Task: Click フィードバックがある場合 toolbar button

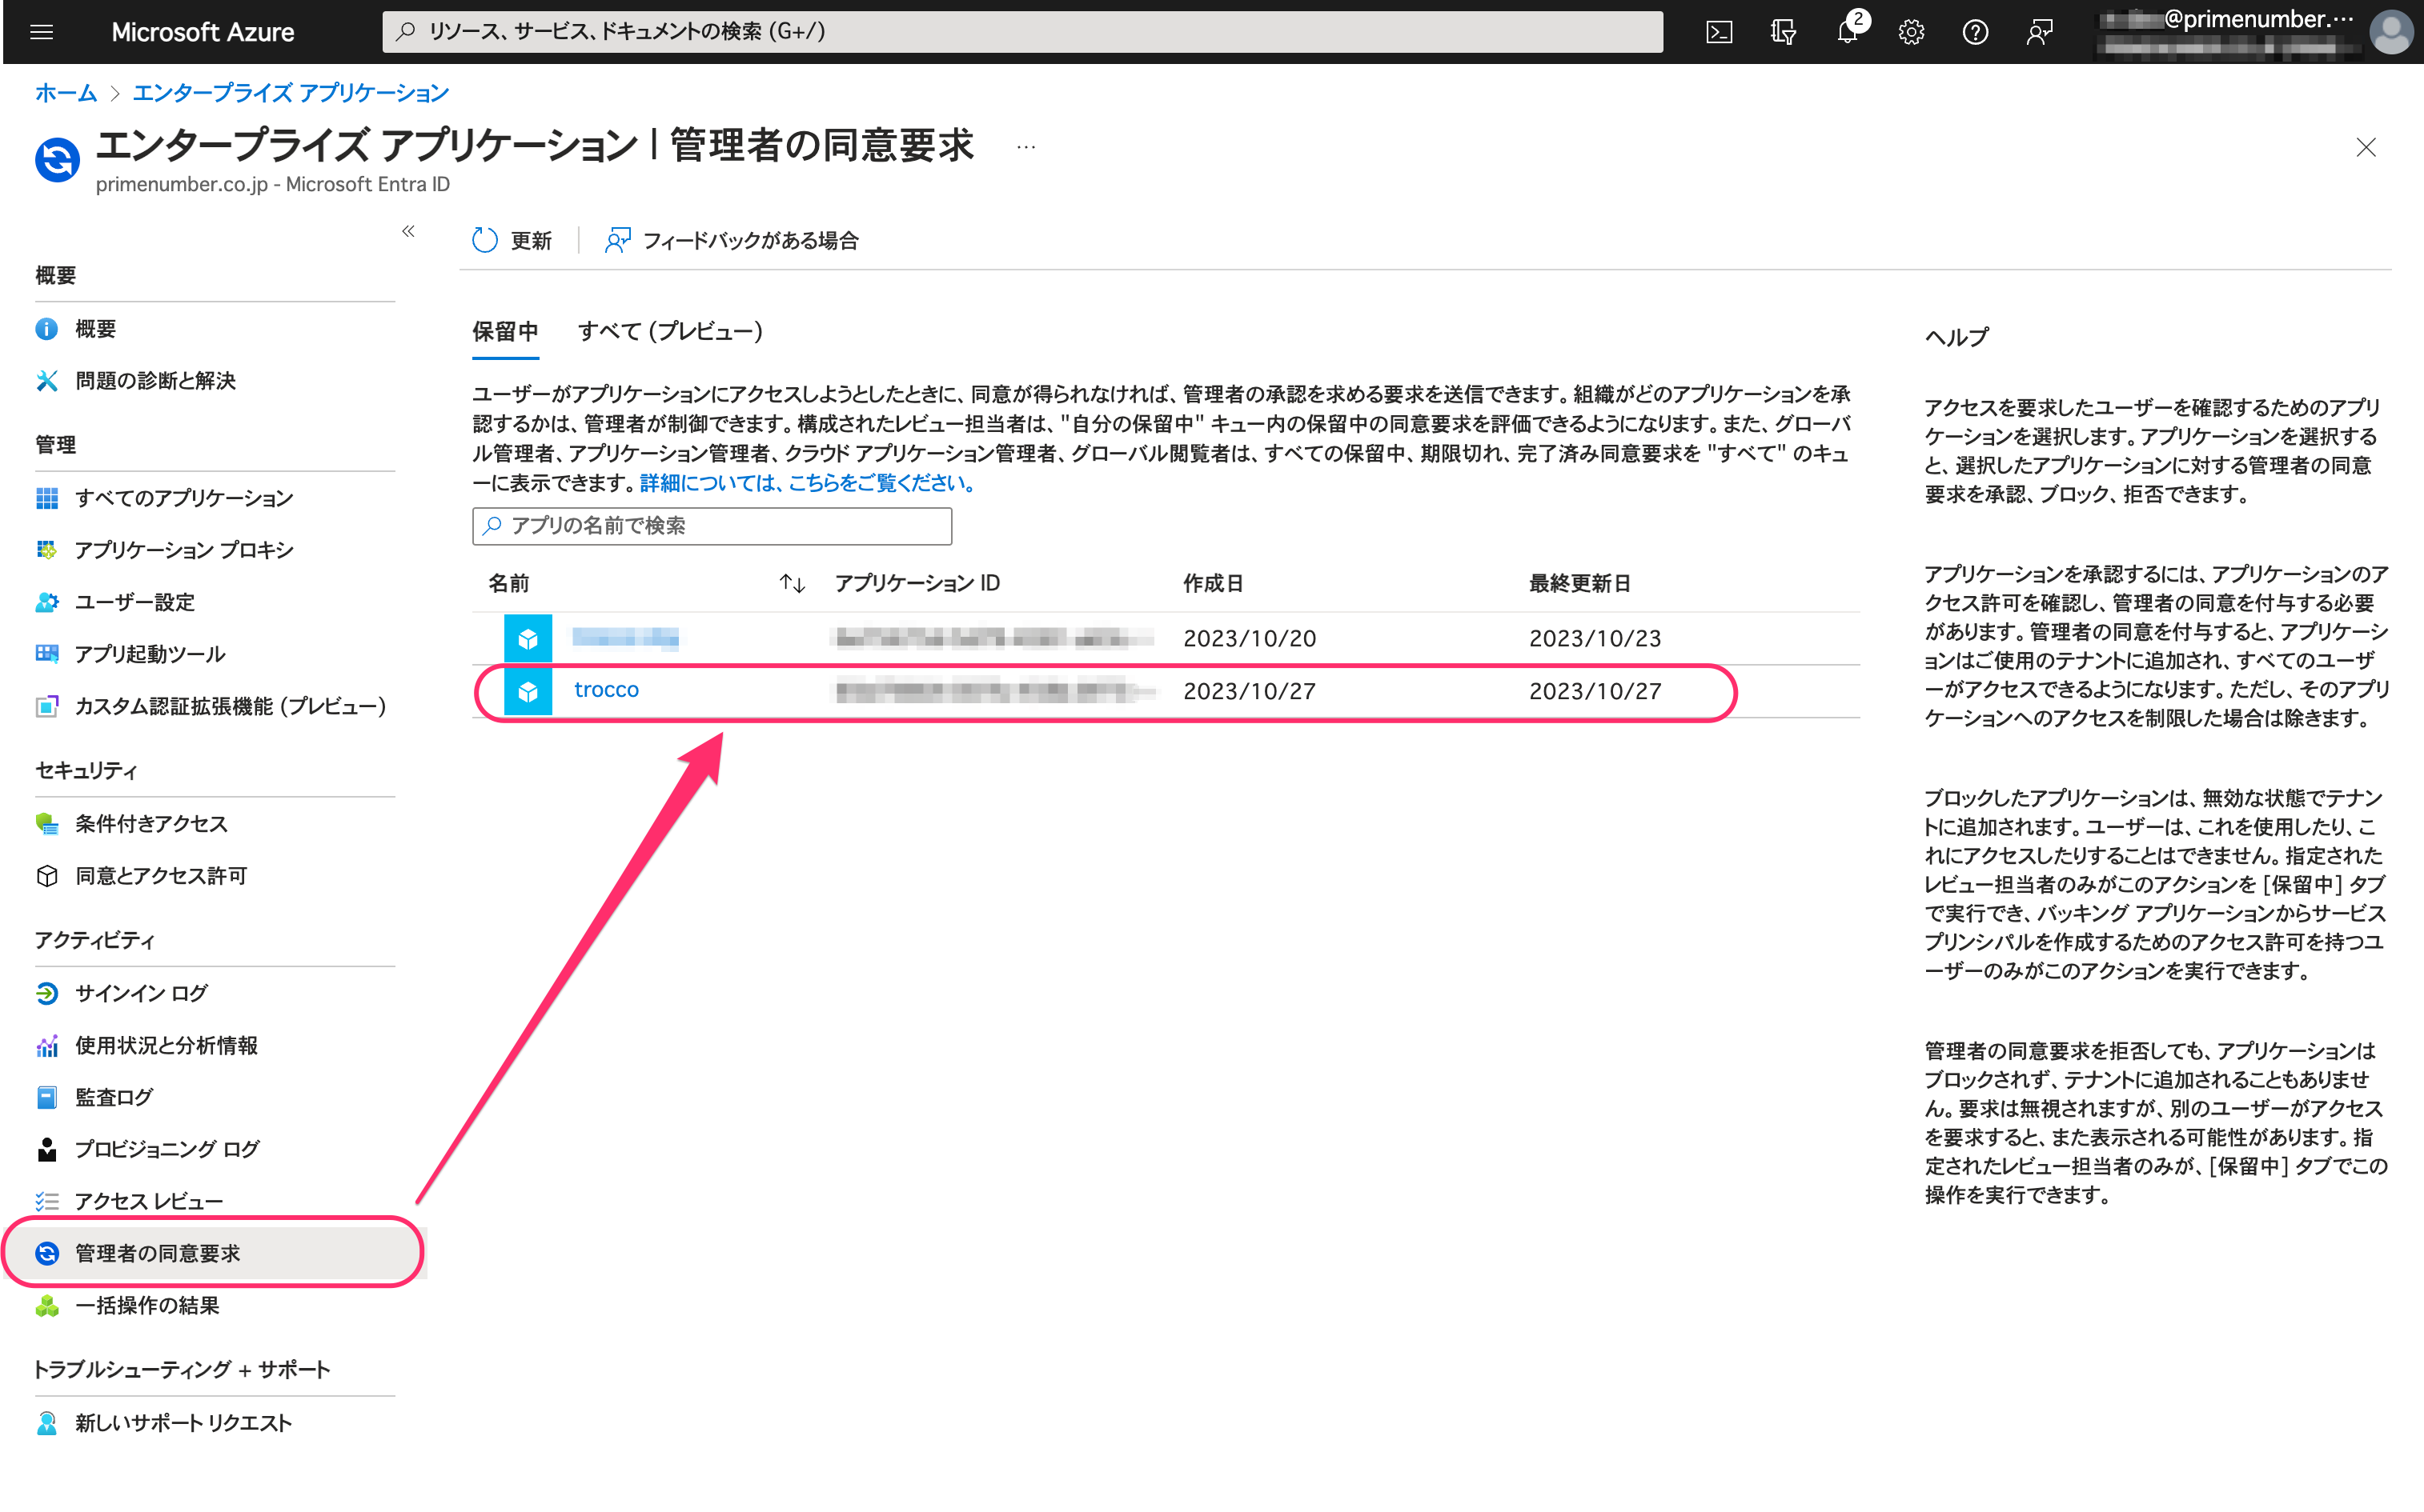Action: pyautogui.click(x=732, y=240)
